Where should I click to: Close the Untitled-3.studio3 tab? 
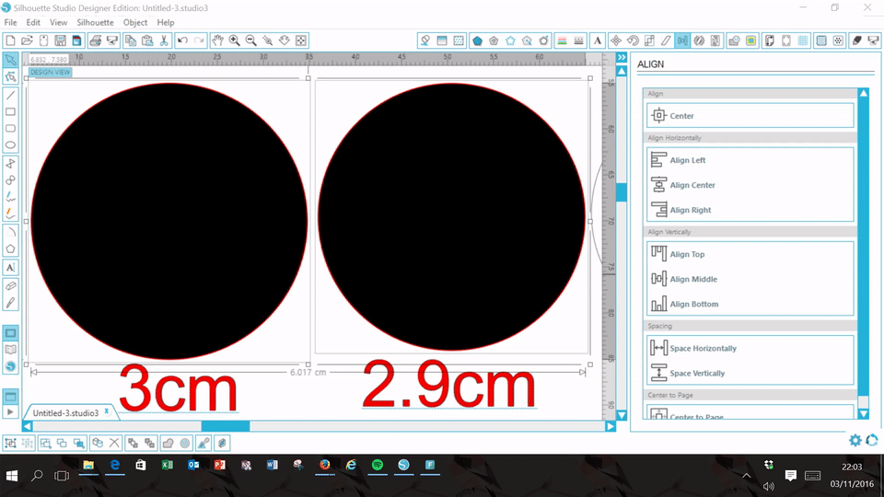coord(107,411)
